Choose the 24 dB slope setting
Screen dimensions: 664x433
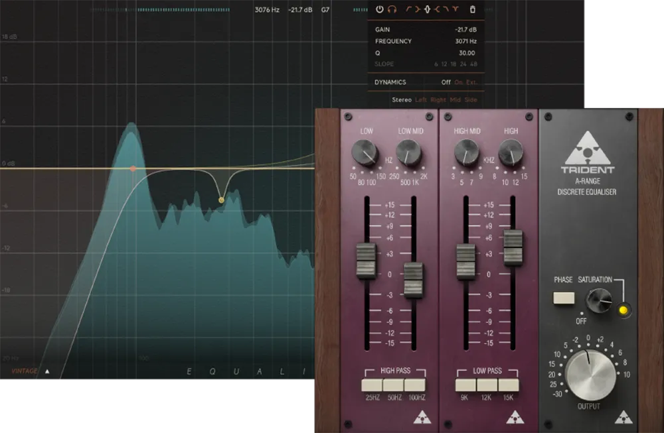point(463,64)
